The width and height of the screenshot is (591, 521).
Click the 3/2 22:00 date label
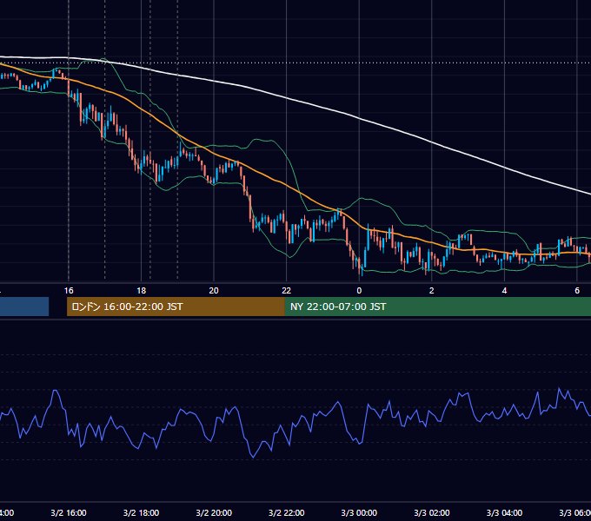(x=287, y=513)
